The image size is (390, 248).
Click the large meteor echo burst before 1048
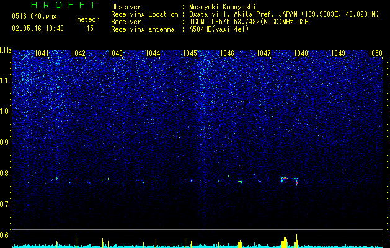point(284,179)
